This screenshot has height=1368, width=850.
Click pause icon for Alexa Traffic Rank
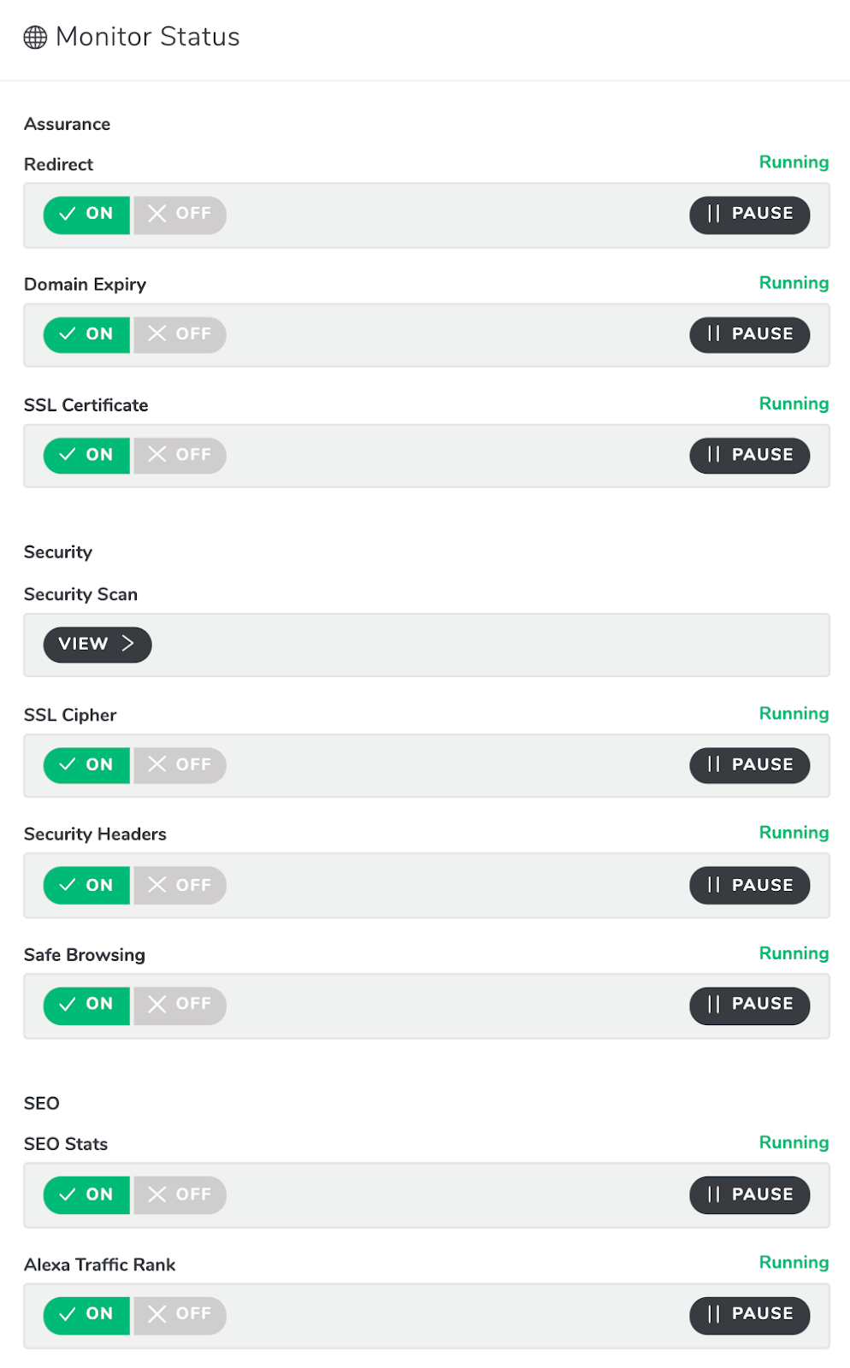pos(714,1315)
